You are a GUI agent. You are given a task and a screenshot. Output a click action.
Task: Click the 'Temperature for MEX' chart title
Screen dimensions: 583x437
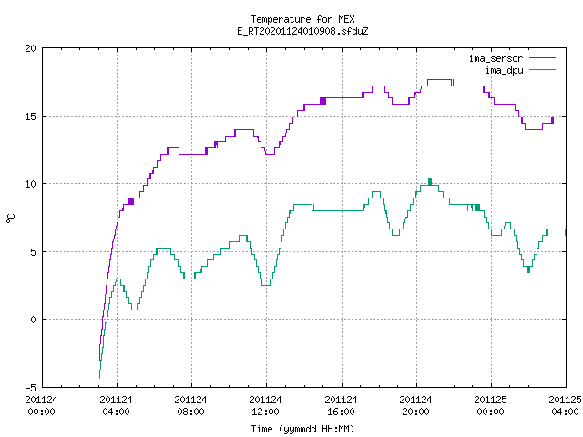[x=302, y=19]
